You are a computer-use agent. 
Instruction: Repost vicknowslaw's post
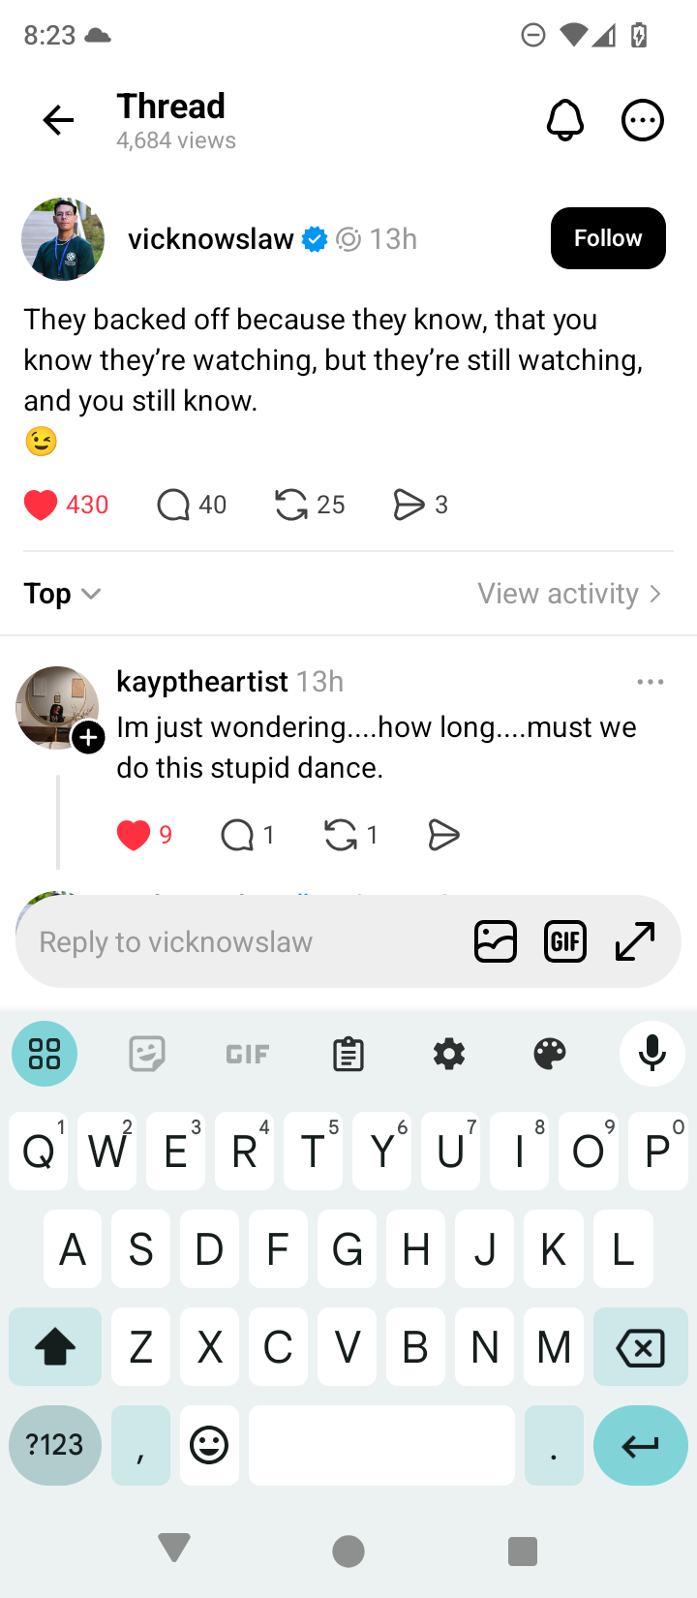click(x=291, y=505)
